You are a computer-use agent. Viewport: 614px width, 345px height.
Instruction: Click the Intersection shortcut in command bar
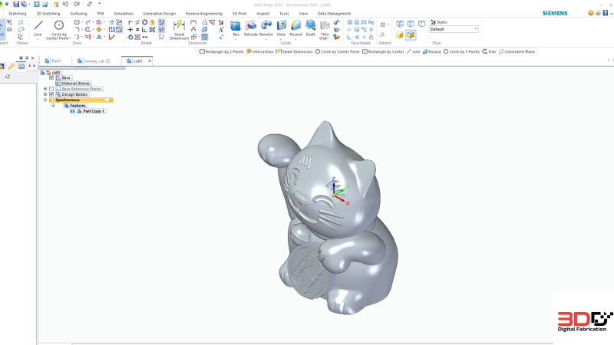(x=260, y=51)
